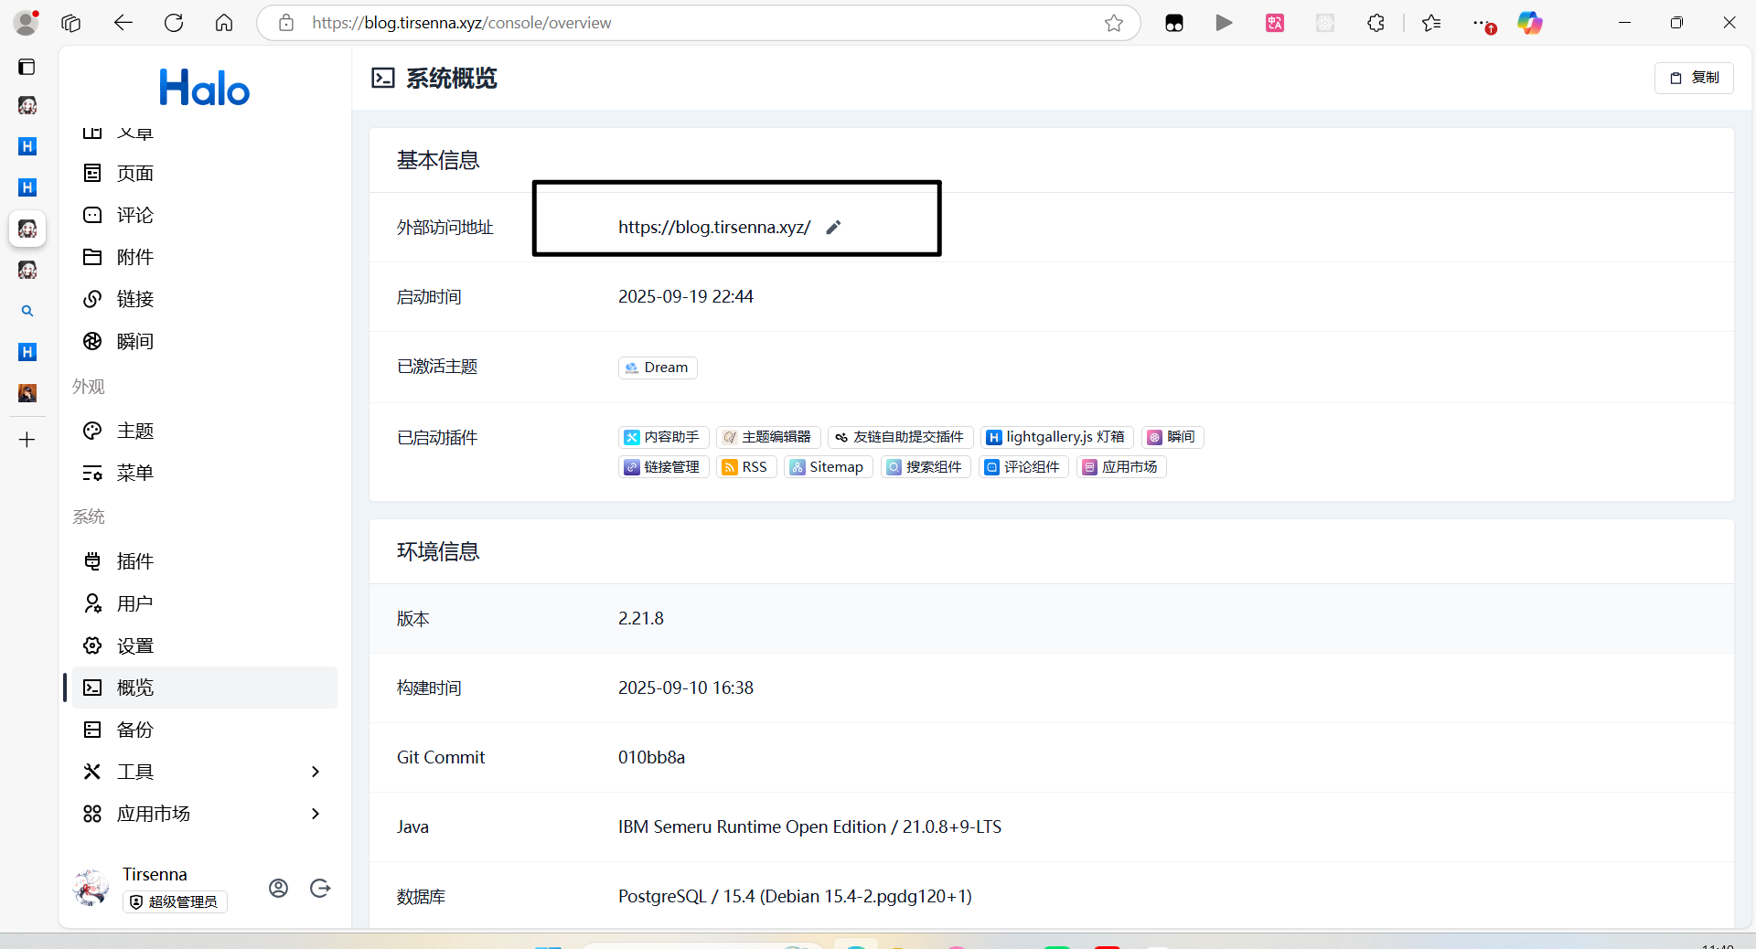Bookmark page with the star icon in address bar
Image resolution: width=1756 pixels, height=949 pixels.
click(1113, 23)
